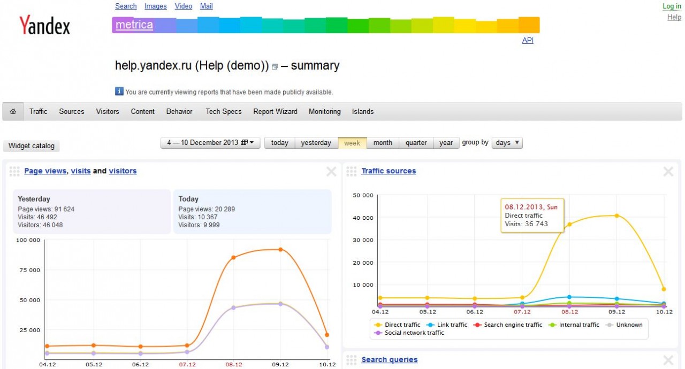Screen dimensions: 685x369
Task: Open the visitors report link
Action: [123, 171]
